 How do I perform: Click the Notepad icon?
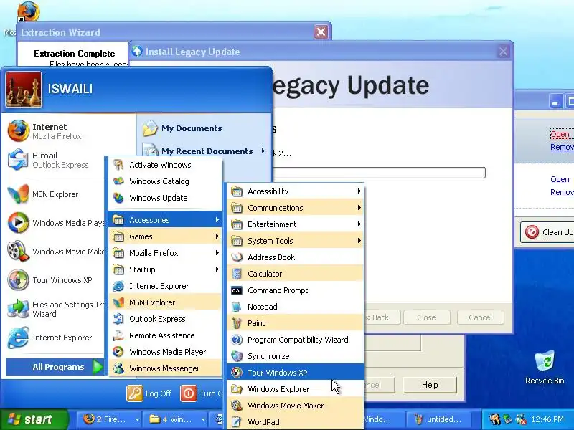point(237,307)
